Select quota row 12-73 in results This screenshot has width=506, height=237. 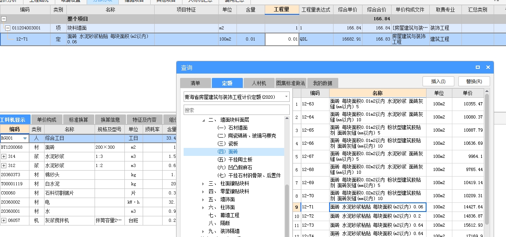[388, 225]
